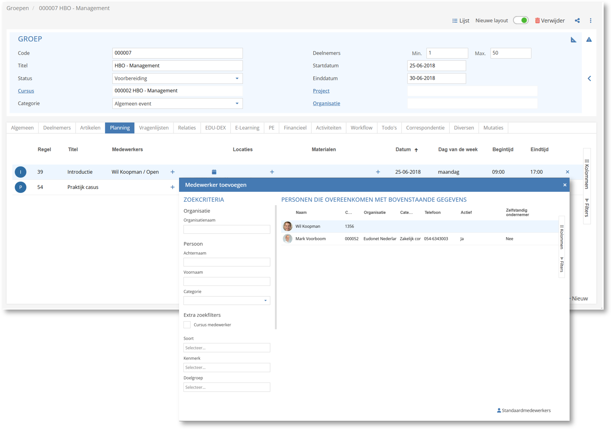
Task: Toggle the Nieuwe layout switch
Action: point(521,21)
